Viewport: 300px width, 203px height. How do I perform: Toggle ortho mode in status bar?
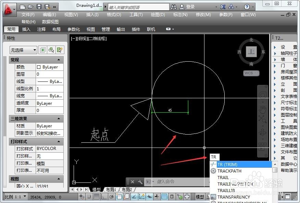click(x=104, y=196)
